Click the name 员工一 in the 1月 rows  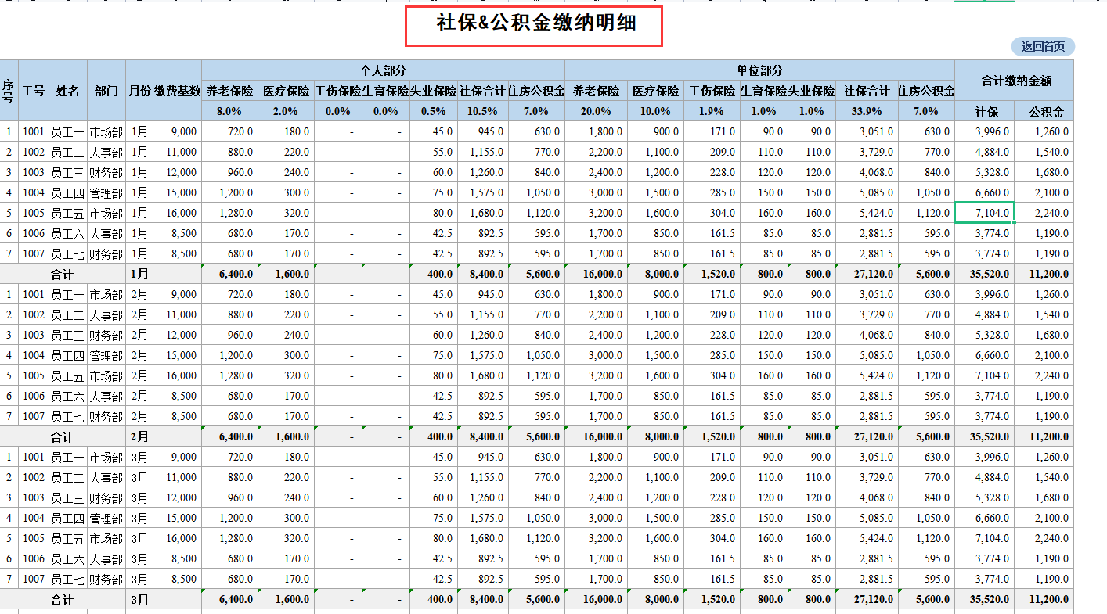(x=68, y=131)
